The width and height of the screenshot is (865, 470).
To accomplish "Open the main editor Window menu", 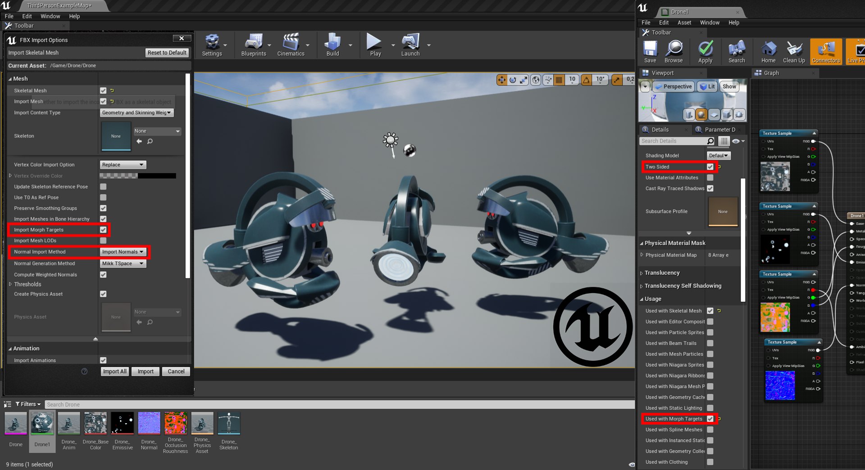I will point(50,16).
